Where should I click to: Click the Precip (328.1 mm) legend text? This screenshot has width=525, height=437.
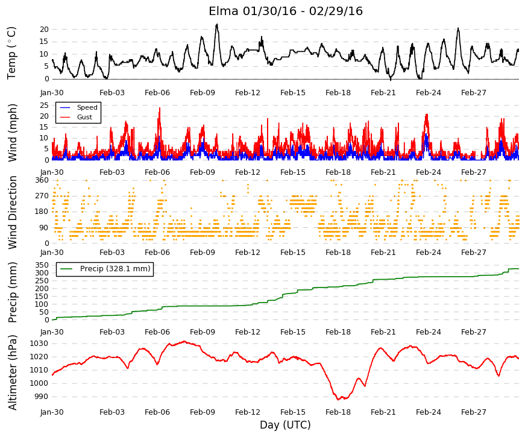coord(115,269)
